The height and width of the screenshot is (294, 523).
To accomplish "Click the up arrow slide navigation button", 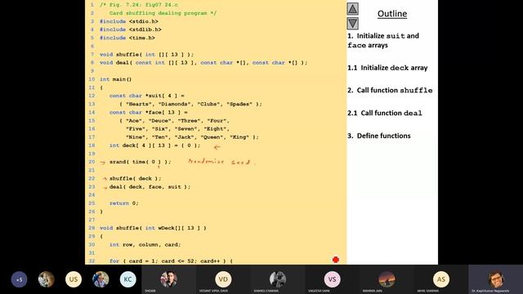I will tap(352, 9).
